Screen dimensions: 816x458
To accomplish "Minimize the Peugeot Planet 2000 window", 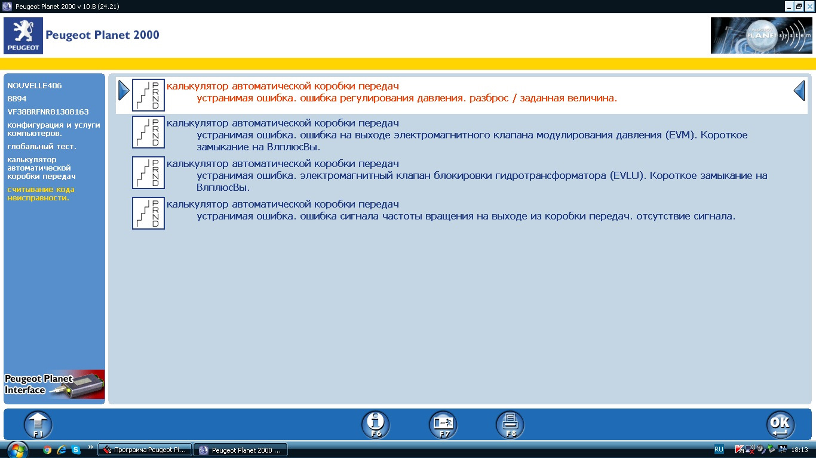I will pos(788,5).
